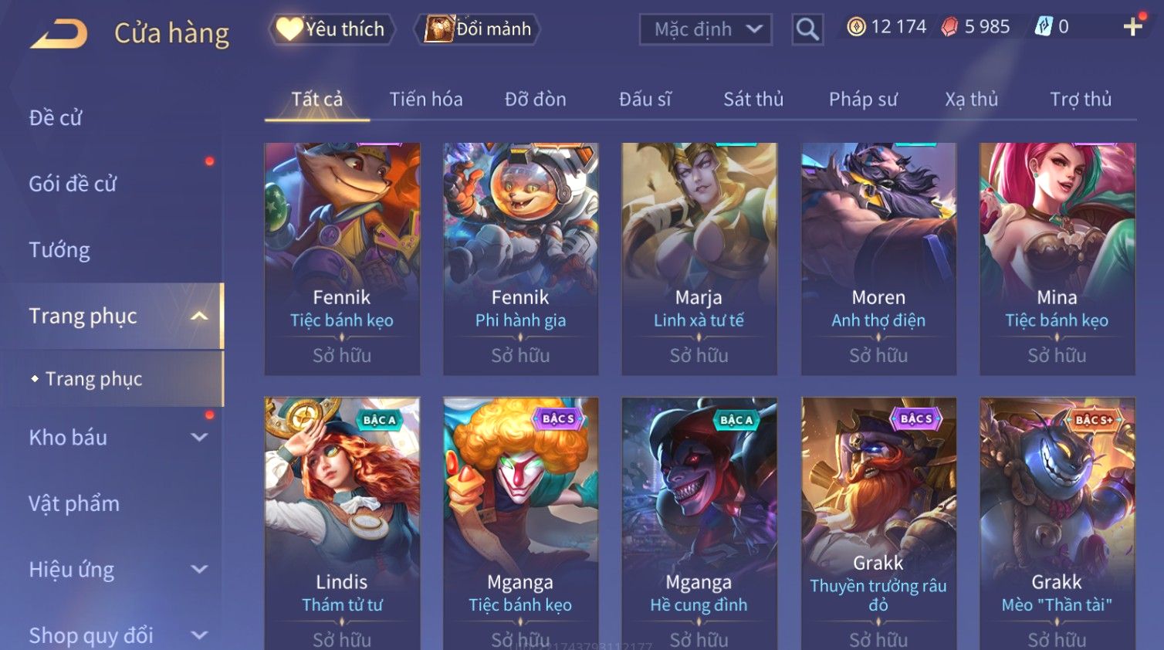Viewport: 1164px width, 650px height.
Task: Open the search magnifier icon
Action: point(807,29)
